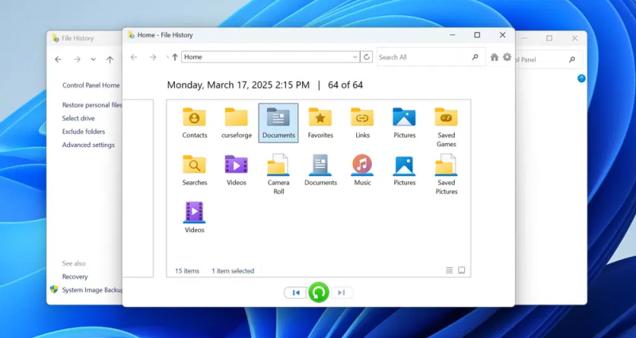Viewport: 636px width, 338px height.
Task: Open the options gear menu
Action: (x=507, y=57)
